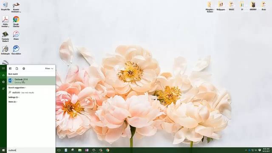Open the Feedback icon in search sidebar
Image resolution: width=272 pixels, height=153 pixels.
(x=3, y=89)
